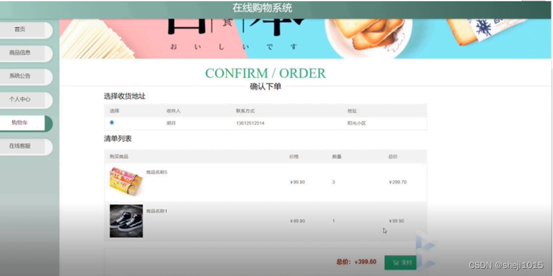This screenshot has height=276, width=553.
Task: Click the quantity 3 for 商品名称5
Action: [333, 182]
